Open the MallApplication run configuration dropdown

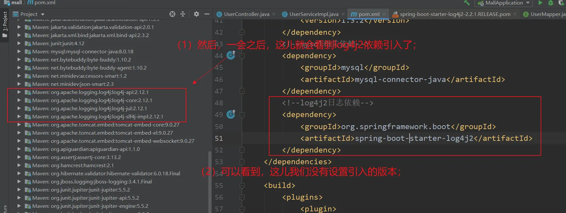[504, 3]
